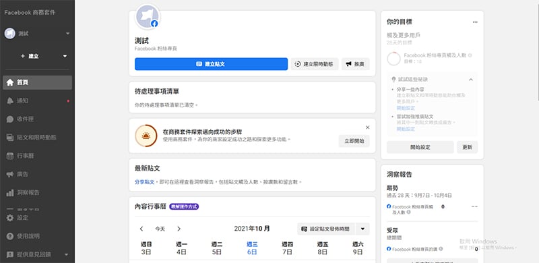The width and height of the screenshot is (539, 263).
Task: Click the sunrise progress circle icon
Action: point(146,136)
